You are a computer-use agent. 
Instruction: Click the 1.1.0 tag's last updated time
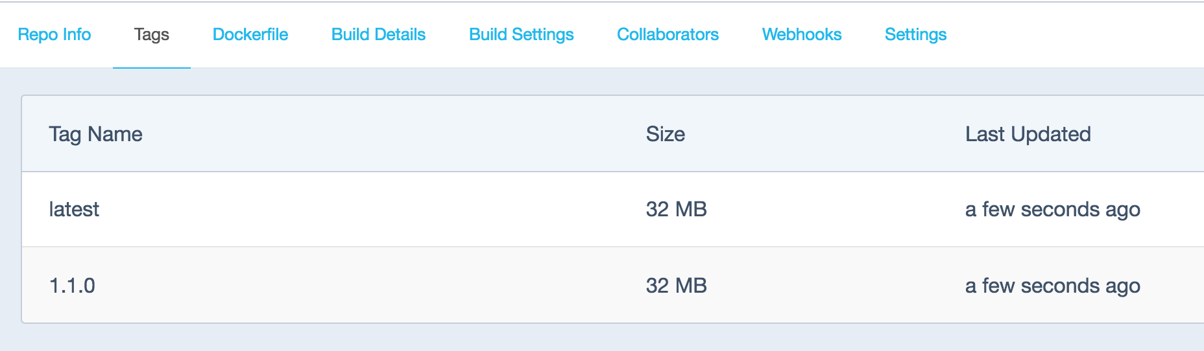[1052, 286]
